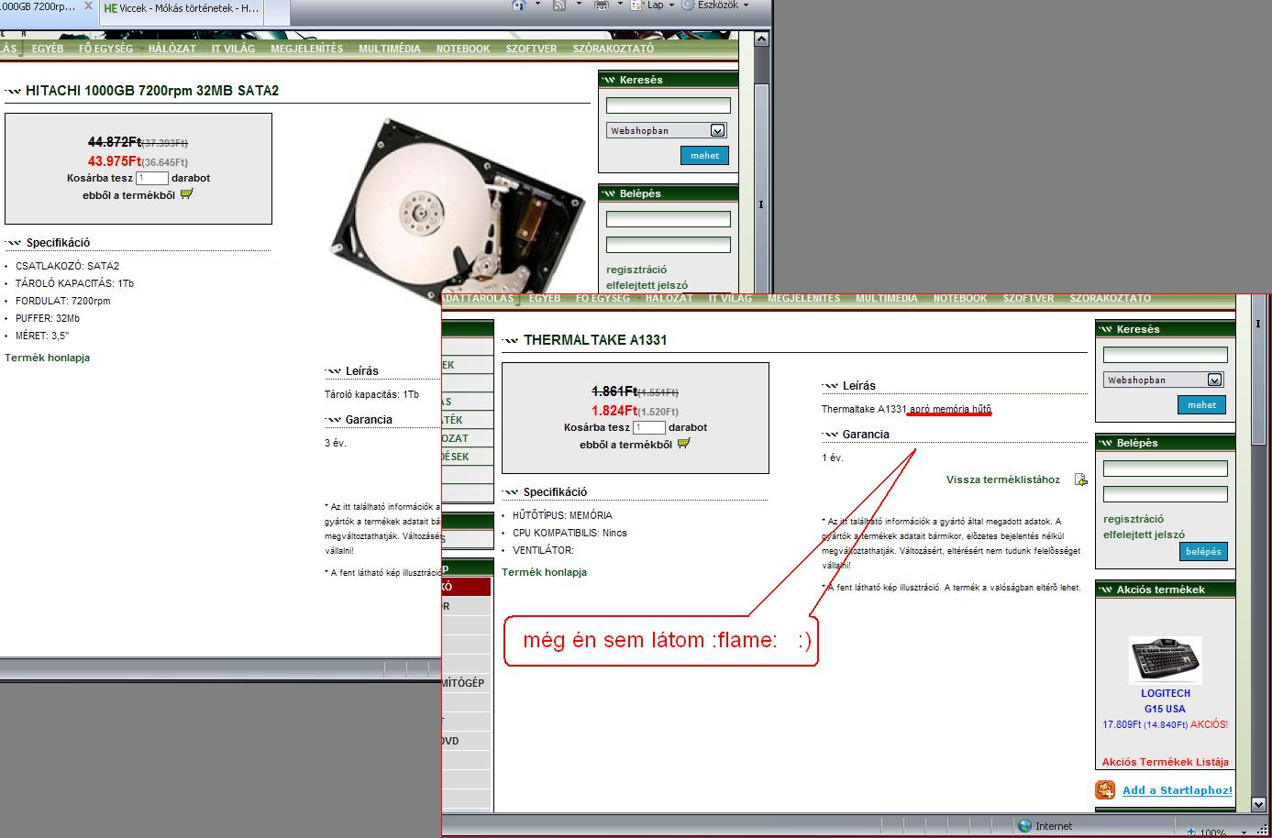The height and width of the screenshot is (838, 1272).
Task: Close the HITACHI 1000GB browser tab
Action: coord(88,6)
